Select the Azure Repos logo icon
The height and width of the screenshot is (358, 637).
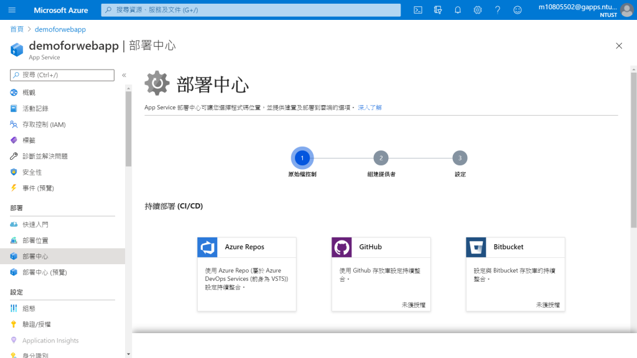[207, 247]
